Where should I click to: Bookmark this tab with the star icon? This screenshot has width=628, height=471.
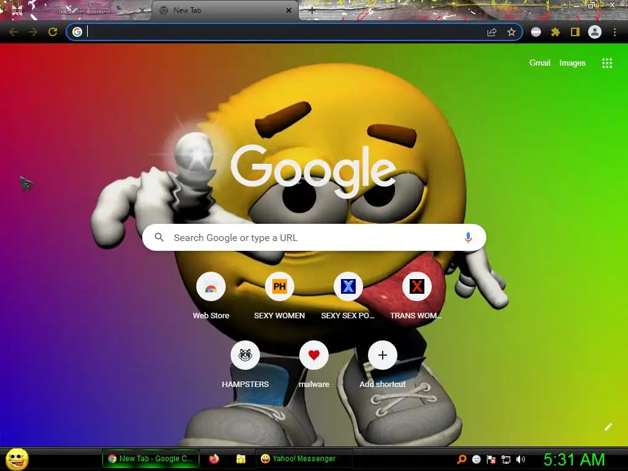click(x=511, y=32)
